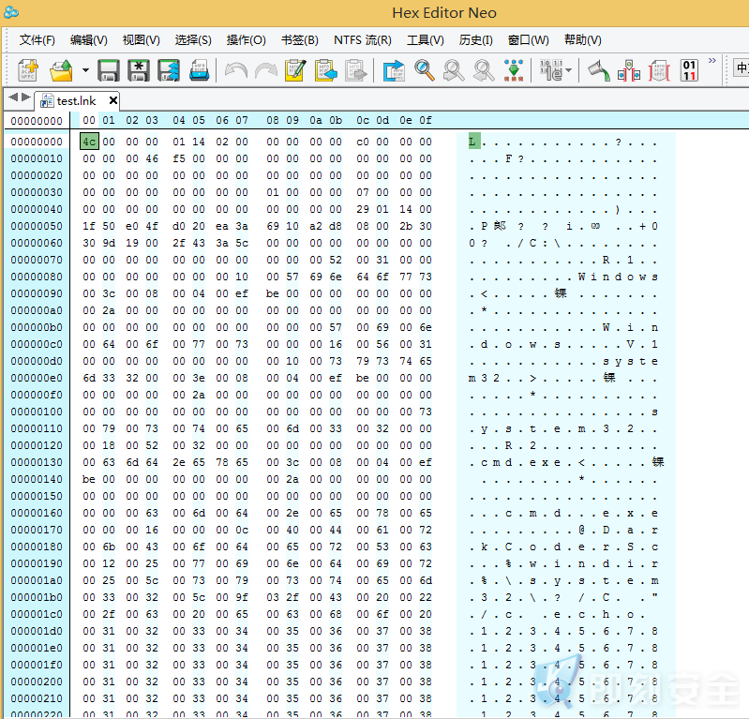Click the Go To offset blue arrow icon
The height and width of the screenshot is (719, 749).
point(394,70)
